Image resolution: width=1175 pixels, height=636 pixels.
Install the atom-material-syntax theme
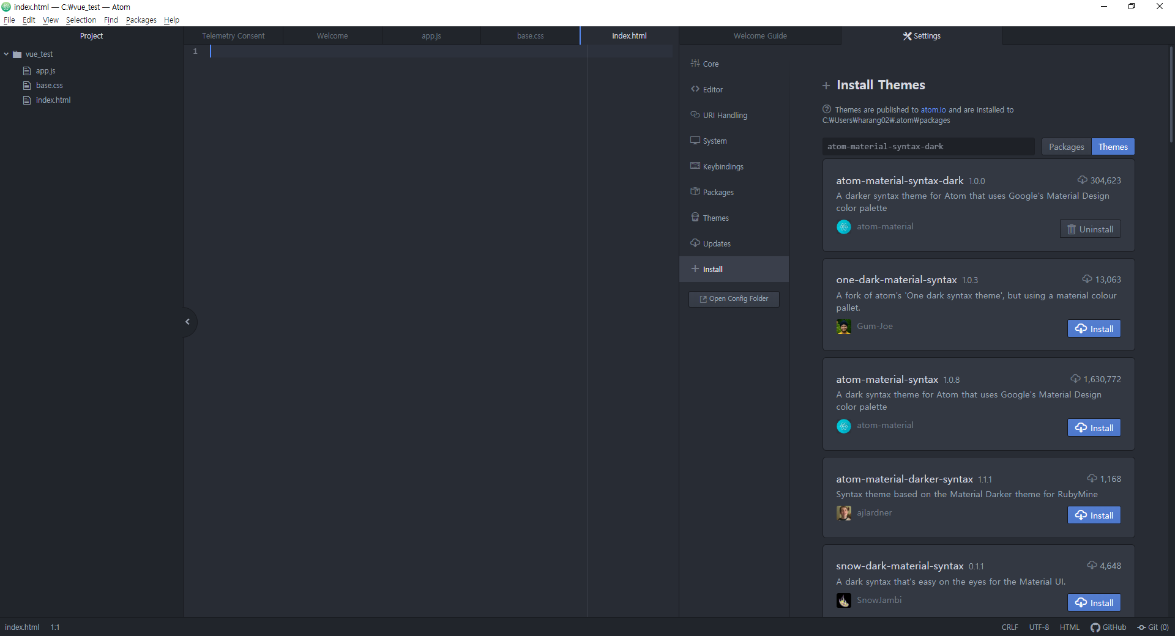(1094, 428)
